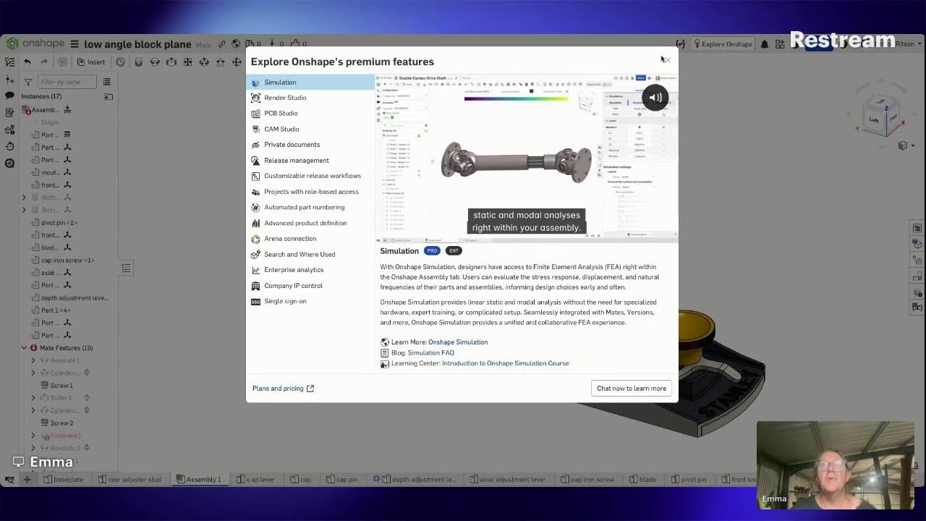Open the tab manager icon at bottom left
926x521 pixels.
point(9,479)
